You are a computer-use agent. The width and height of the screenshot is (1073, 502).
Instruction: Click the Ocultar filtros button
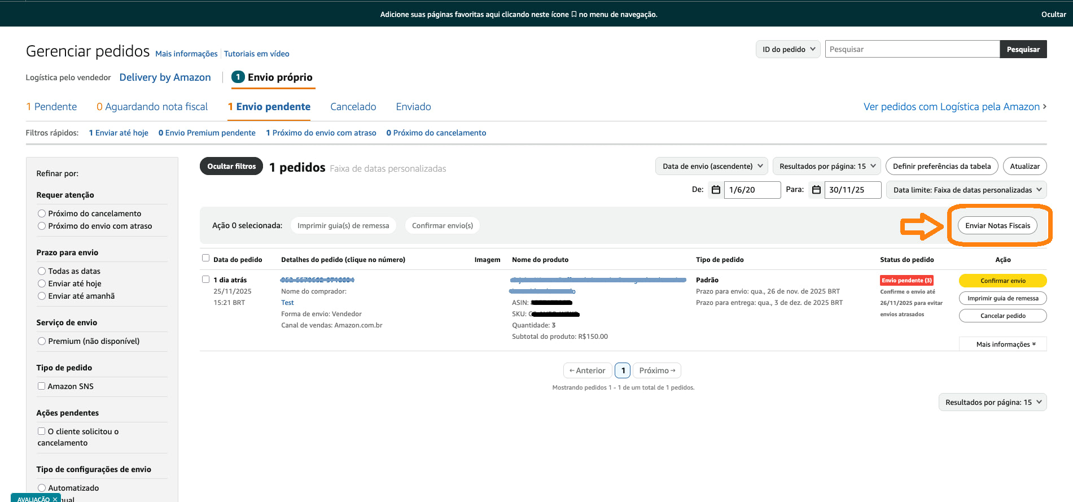231,166
